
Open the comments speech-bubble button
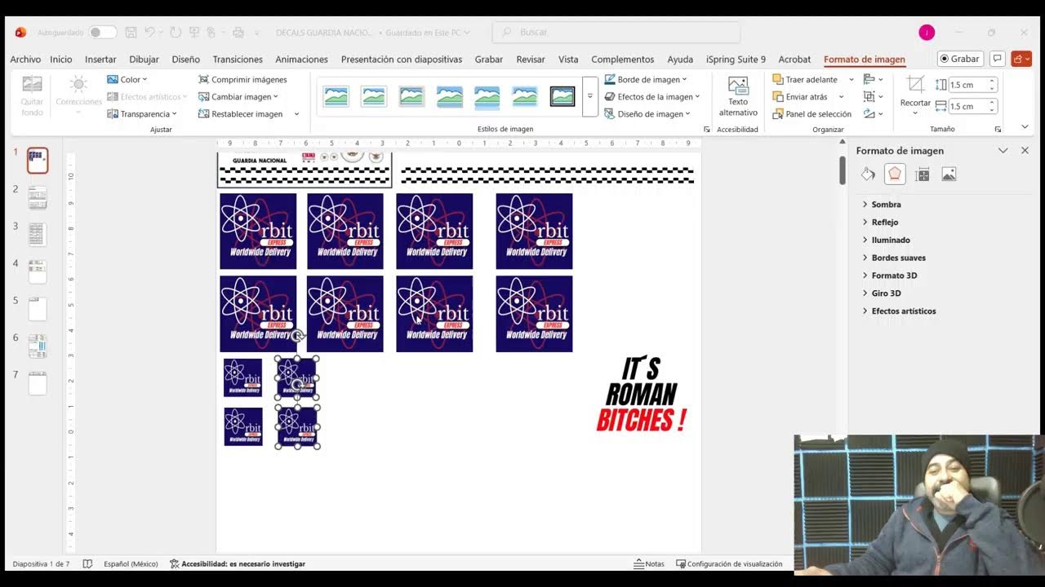point(997,59)
